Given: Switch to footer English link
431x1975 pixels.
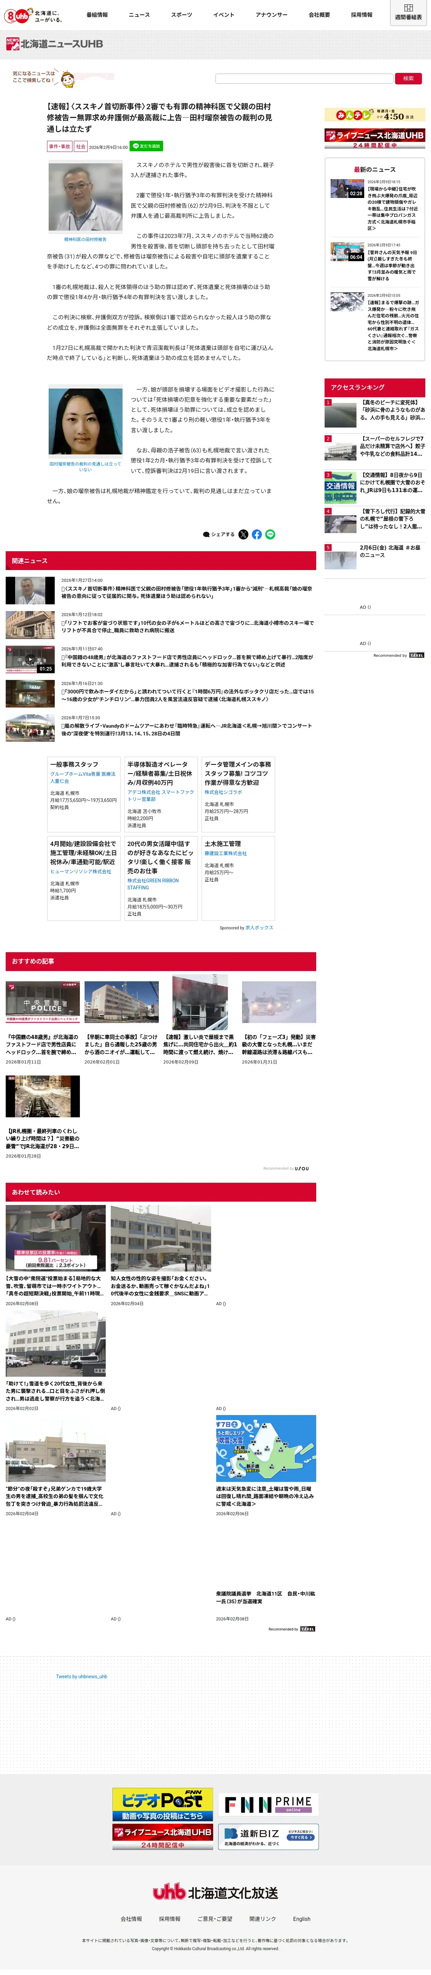Looking at the screenshot, I should tap(302, 1918).
